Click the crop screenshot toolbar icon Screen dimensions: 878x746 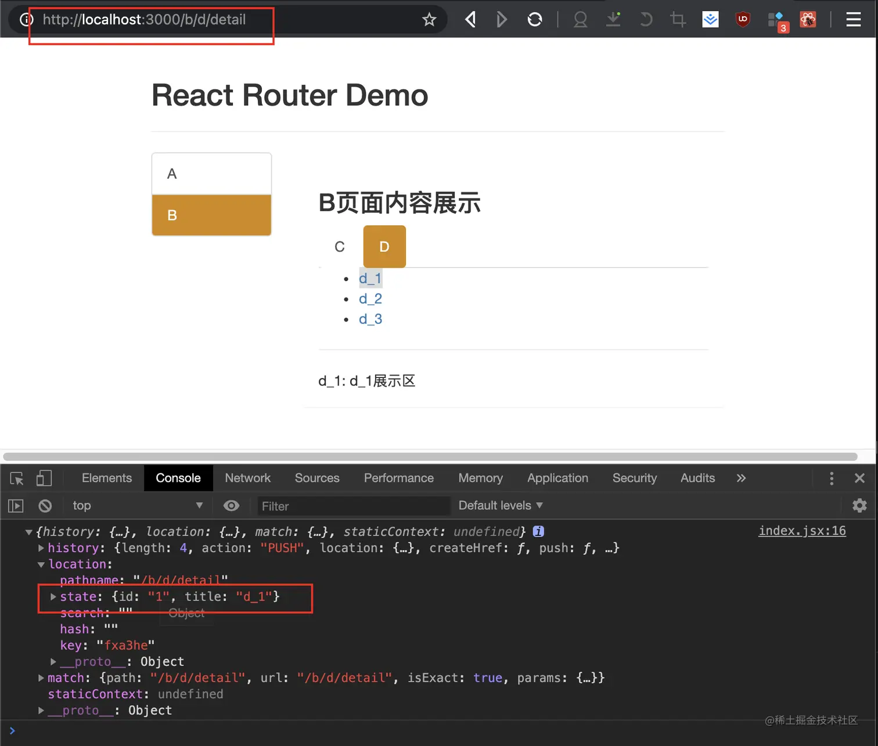(678, 20)
